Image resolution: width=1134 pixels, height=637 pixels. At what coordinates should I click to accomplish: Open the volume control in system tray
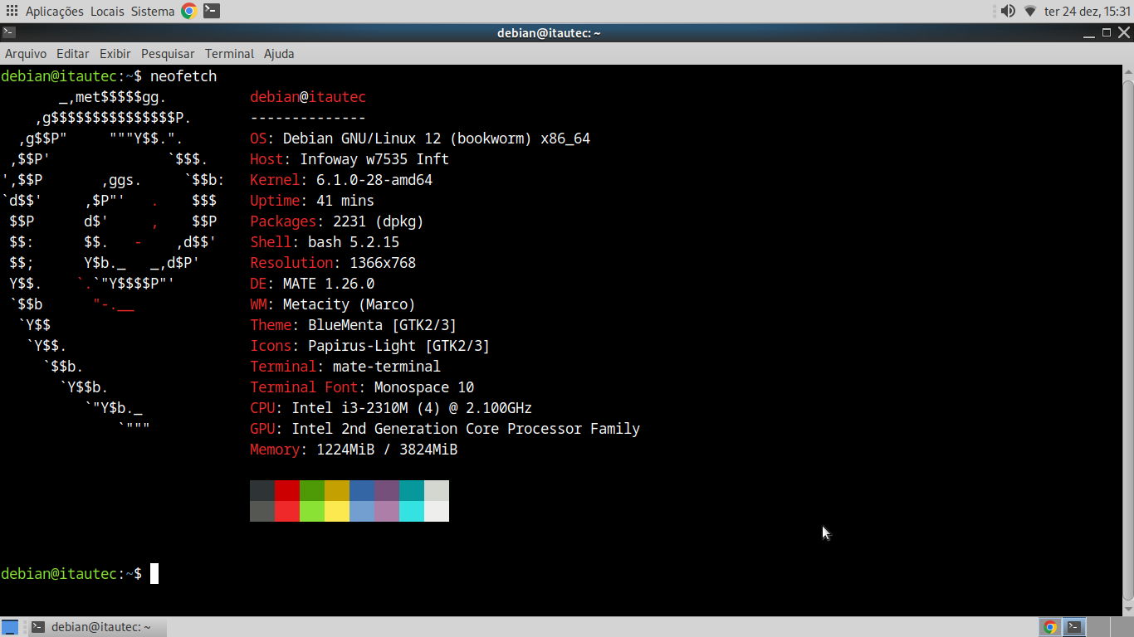coord(1008,11)
